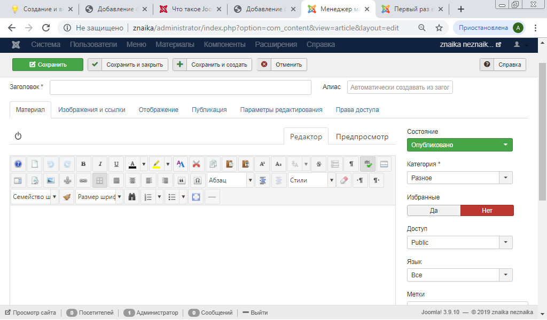Image resolution: width=547 pixels, height=320 pixels.
Task: Click the editor help question mark icon
Action: (18, 164)
